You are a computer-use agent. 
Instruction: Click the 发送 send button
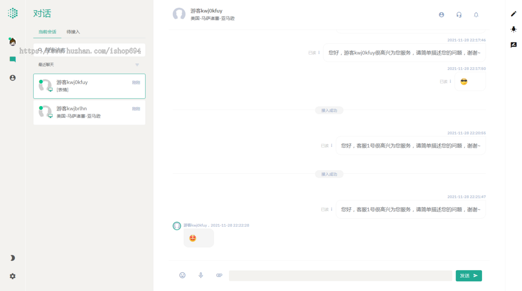click(x=468, y=275)
